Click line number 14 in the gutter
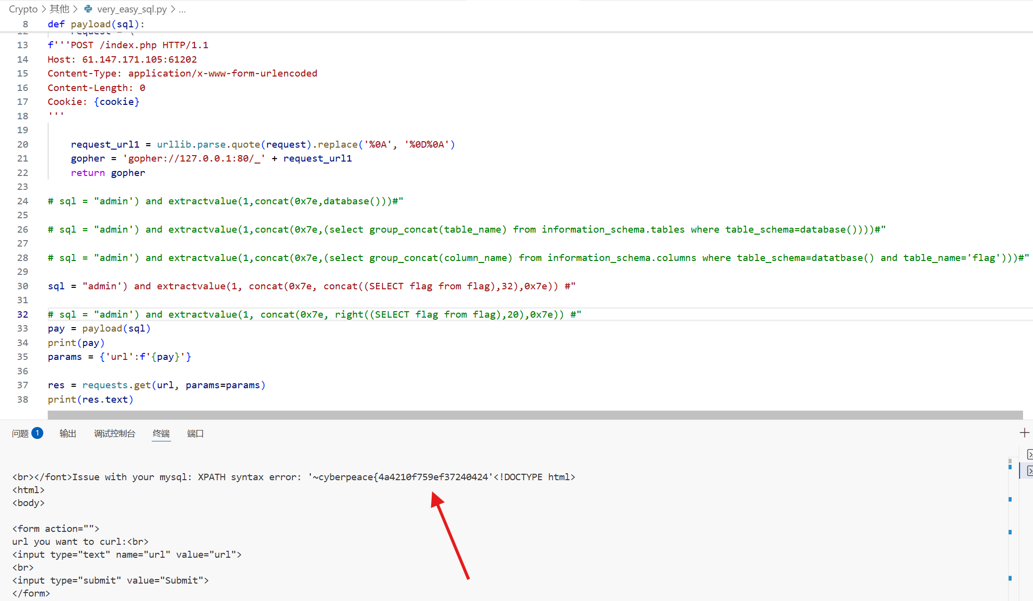Image resolution: width=1033 pixels, height=601 pixels. pos(22,59)
